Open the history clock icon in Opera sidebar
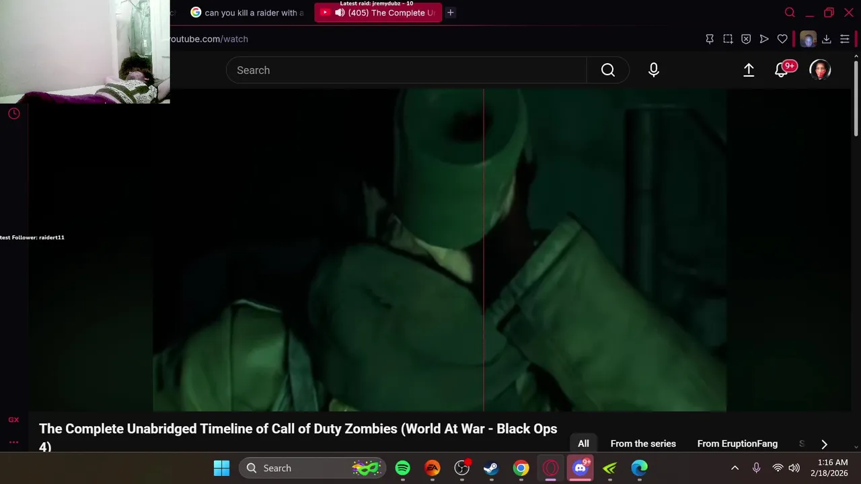Image resolution: width=861 pixels, height=484 pixels. tap(13, 114)
